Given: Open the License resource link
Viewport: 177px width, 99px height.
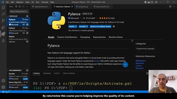Looking at the screenshot, I should [139, 66].
